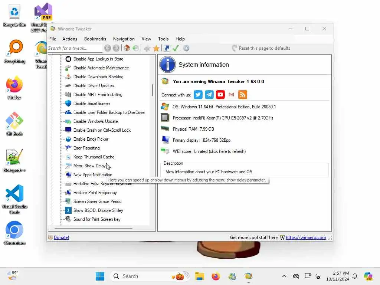Select Screen Saver Grace Period tweak
Viewport: 380px width, 285px height.
(98, 202)
